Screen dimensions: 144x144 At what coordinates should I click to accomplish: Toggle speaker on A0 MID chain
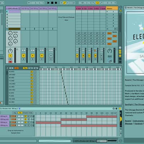coord(32,72)
